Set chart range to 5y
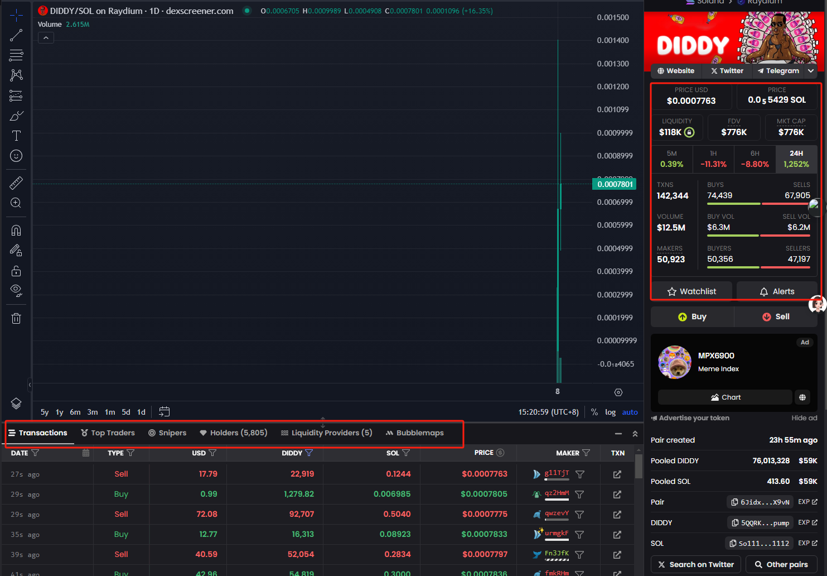The image size is (827, 576). point(45,412)
